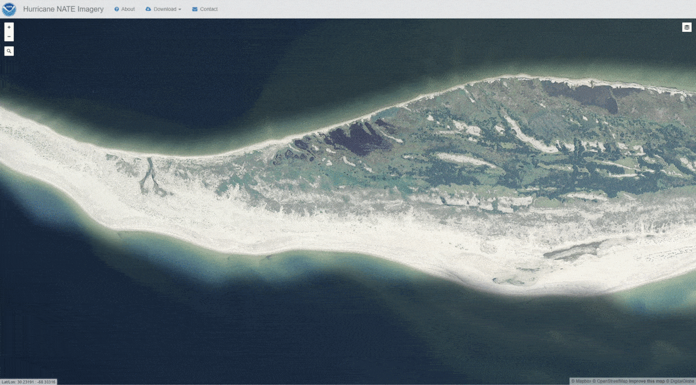Open the map search magnifier tool
Image resolution: width=696 pixels, height=385 pixels.
pyautogui.click(x=9, y=51)
